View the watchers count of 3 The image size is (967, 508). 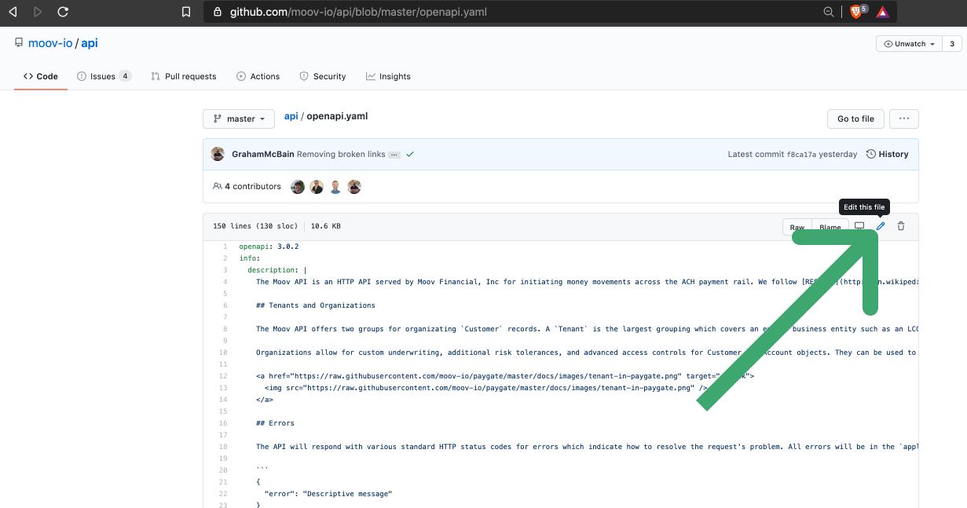[952, 44]
